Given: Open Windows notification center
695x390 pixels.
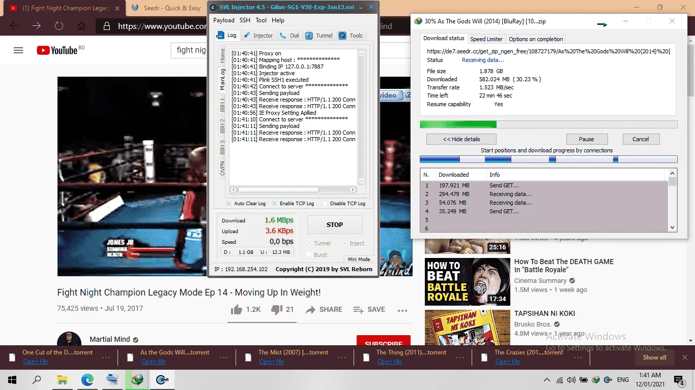Looking at the screenshot, I should pyautogui.click(x=679, y=380).
